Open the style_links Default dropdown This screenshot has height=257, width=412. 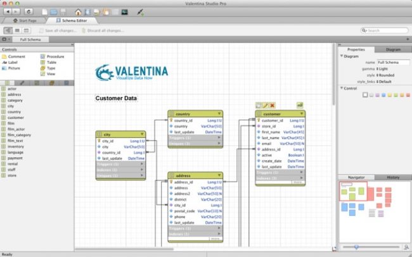[384, 82]
